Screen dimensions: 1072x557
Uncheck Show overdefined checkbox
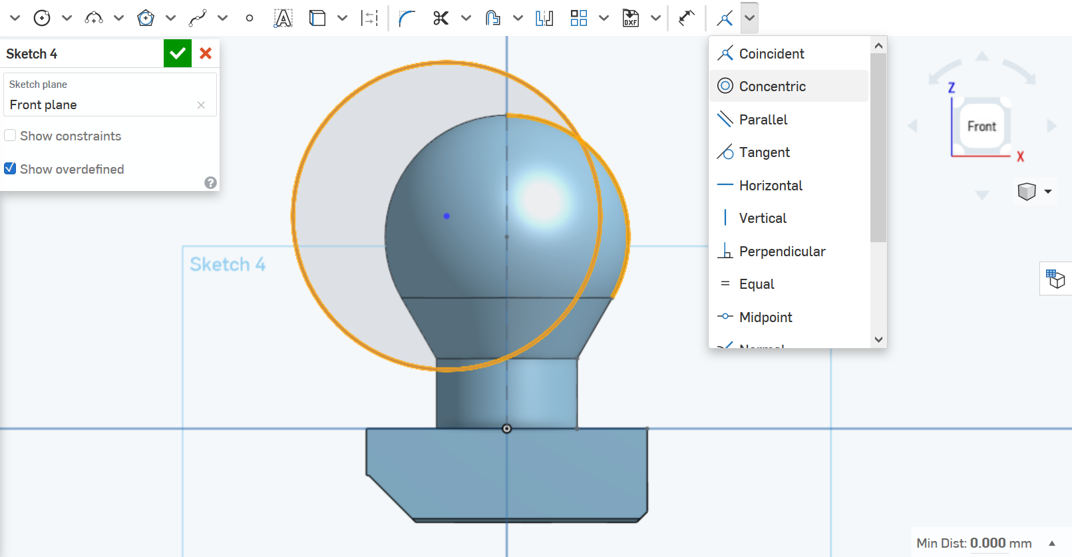(10, 168)
